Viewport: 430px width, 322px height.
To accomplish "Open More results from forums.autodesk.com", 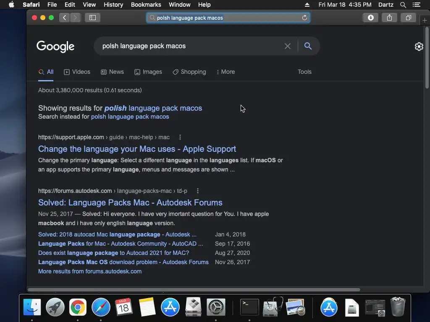I will point(90,271).
